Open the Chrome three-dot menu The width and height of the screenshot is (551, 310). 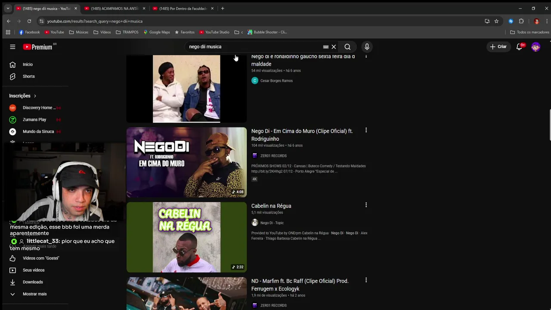546,21
